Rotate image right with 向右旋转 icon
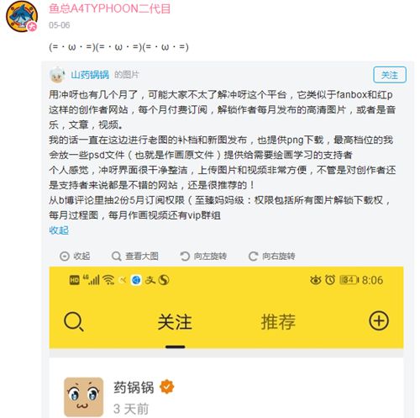 coord(253,256)
